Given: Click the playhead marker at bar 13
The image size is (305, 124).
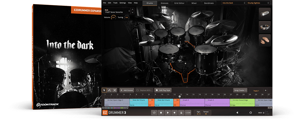Looking at the screenshot, I should point(180,96).
